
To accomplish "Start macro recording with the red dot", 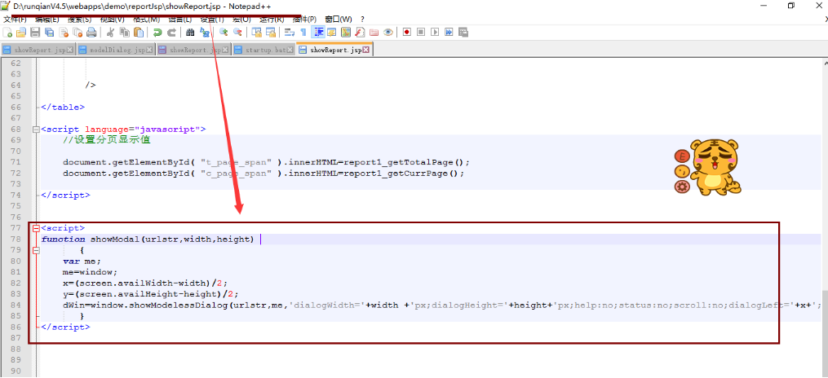I will point(406,33).
